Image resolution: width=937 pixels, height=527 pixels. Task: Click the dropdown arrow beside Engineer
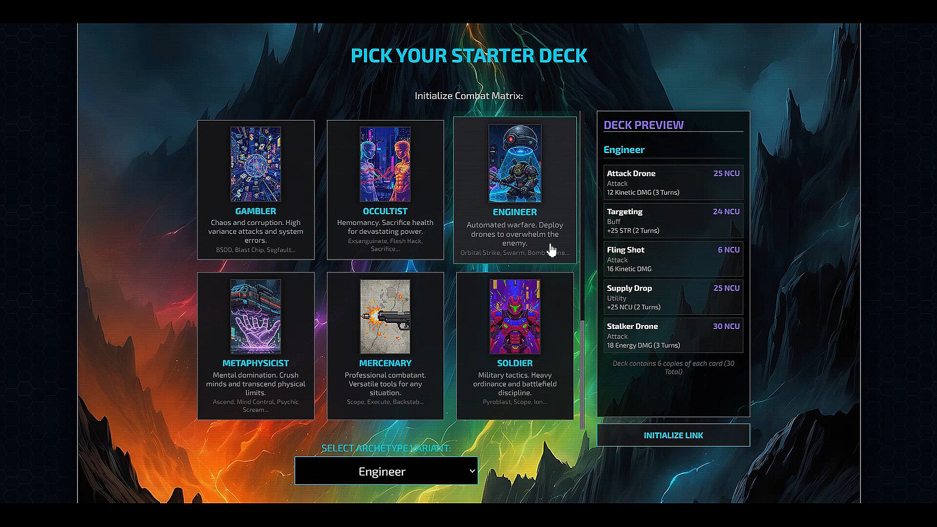point(472,471)
